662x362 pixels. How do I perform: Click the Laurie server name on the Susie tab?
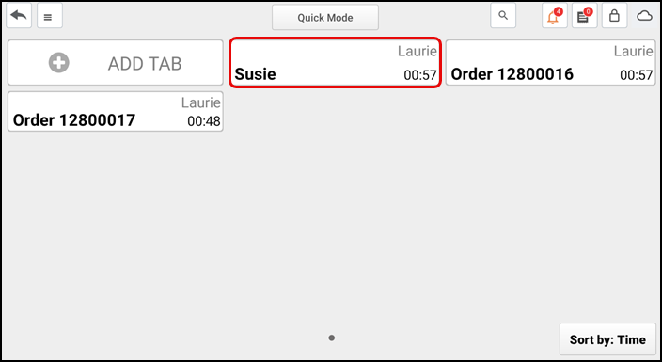coord(418,51)
